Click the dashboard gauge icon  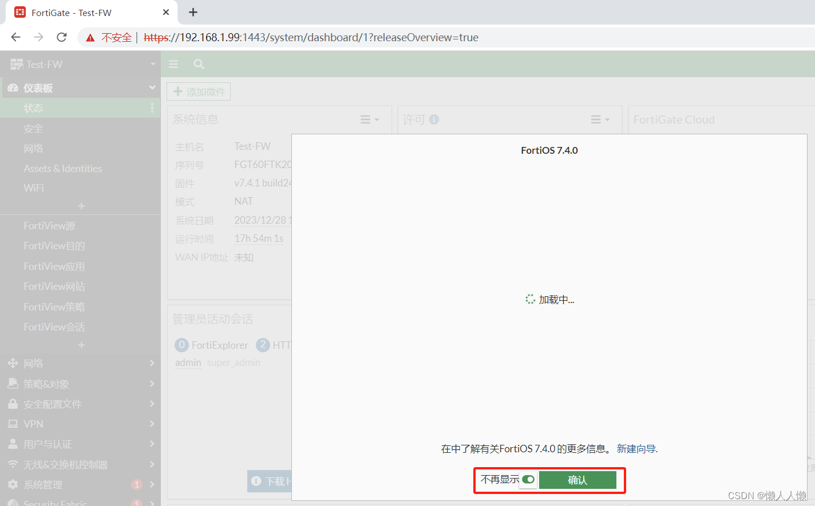(x=13, y=88)
